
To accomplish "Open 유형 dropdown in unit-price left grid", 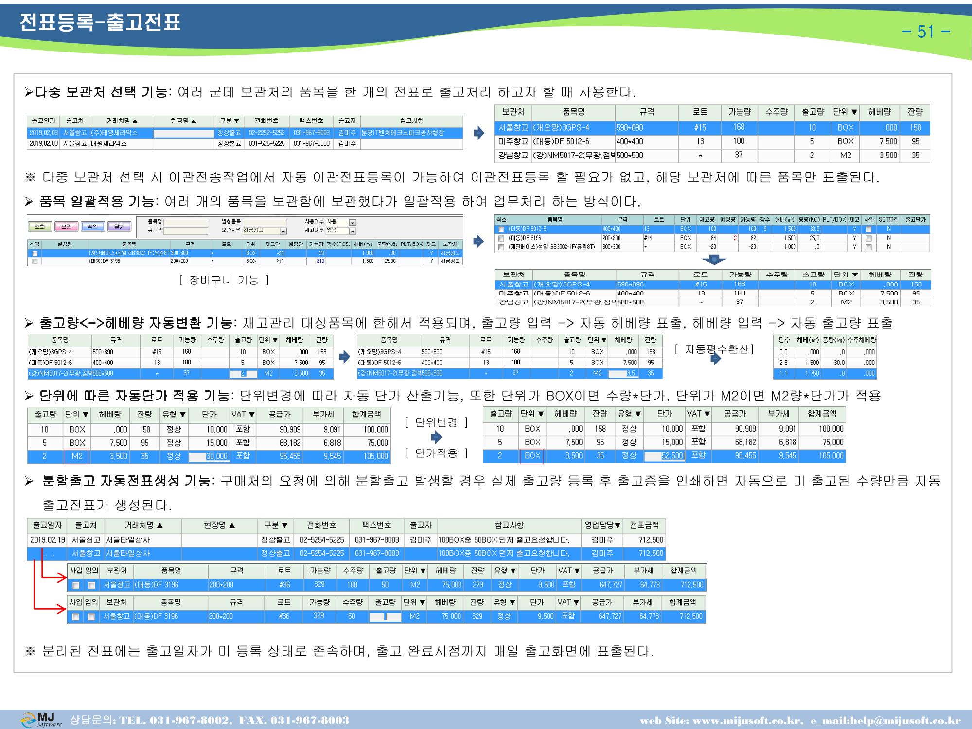I will tap(174, 415).
